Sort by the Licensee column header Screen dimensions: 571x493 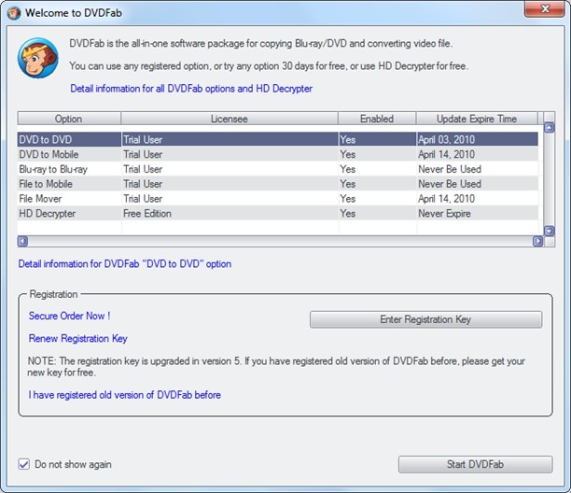pyautogui.click(x=230, y=119)
